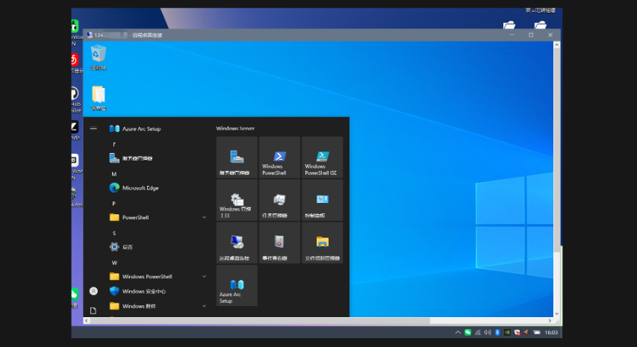Open the Windows PowerShell ISE tile
This screenshot has height=347, width=637.
pos(322,157)
